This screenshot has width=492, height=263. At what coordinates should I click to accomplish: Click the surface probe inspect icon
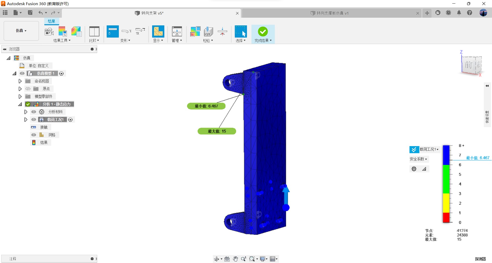(195, 32)
